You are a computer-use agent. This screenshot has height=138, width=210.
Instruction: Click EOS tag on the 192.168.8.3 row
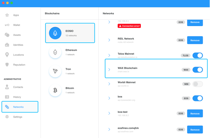pyautogui.click(x=181, y=22)
